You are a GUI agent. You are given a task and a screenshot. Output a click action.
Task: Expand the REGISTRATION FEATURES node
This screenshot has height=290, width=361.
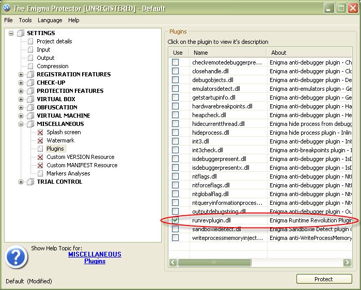pyautogui.click(x=21, y=74)
